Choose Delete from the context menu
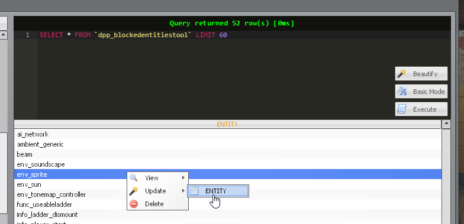The height and width of the screenshot is (224, 464). [x=157, y=204]
